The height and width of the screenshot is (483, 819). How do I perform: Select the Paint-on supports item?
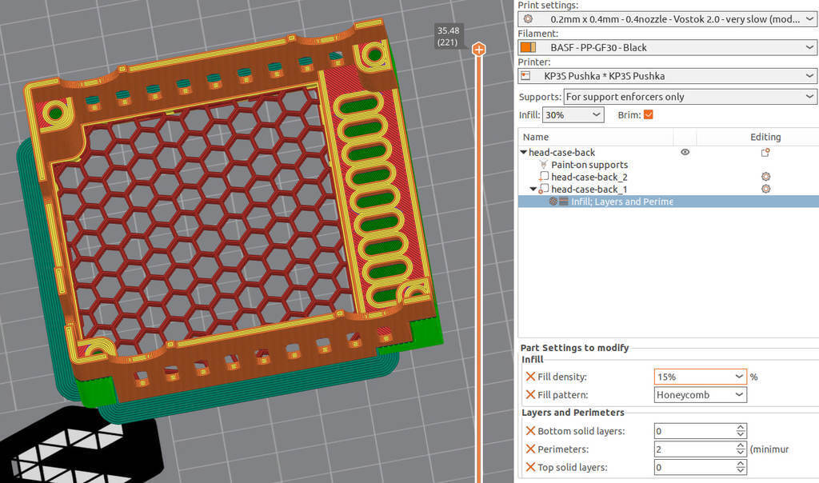[589, 165]
